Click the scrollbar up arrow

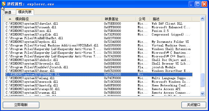coord(202,19)
